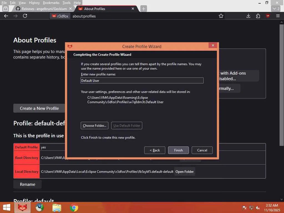Viewport: 284px width, 213px height.
Task: Open the globe browser taskbar icon
Action: click(x=40, y=207)
